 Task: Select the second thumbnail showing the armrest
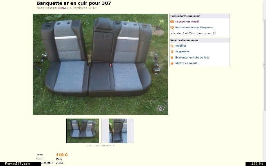pyautogui.click(x=118, y=131)
